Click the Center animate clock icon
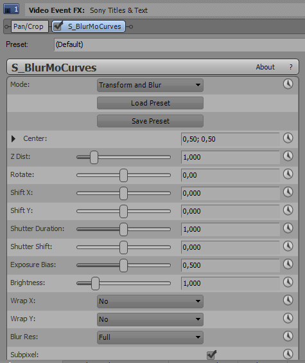 coord(288,138)
